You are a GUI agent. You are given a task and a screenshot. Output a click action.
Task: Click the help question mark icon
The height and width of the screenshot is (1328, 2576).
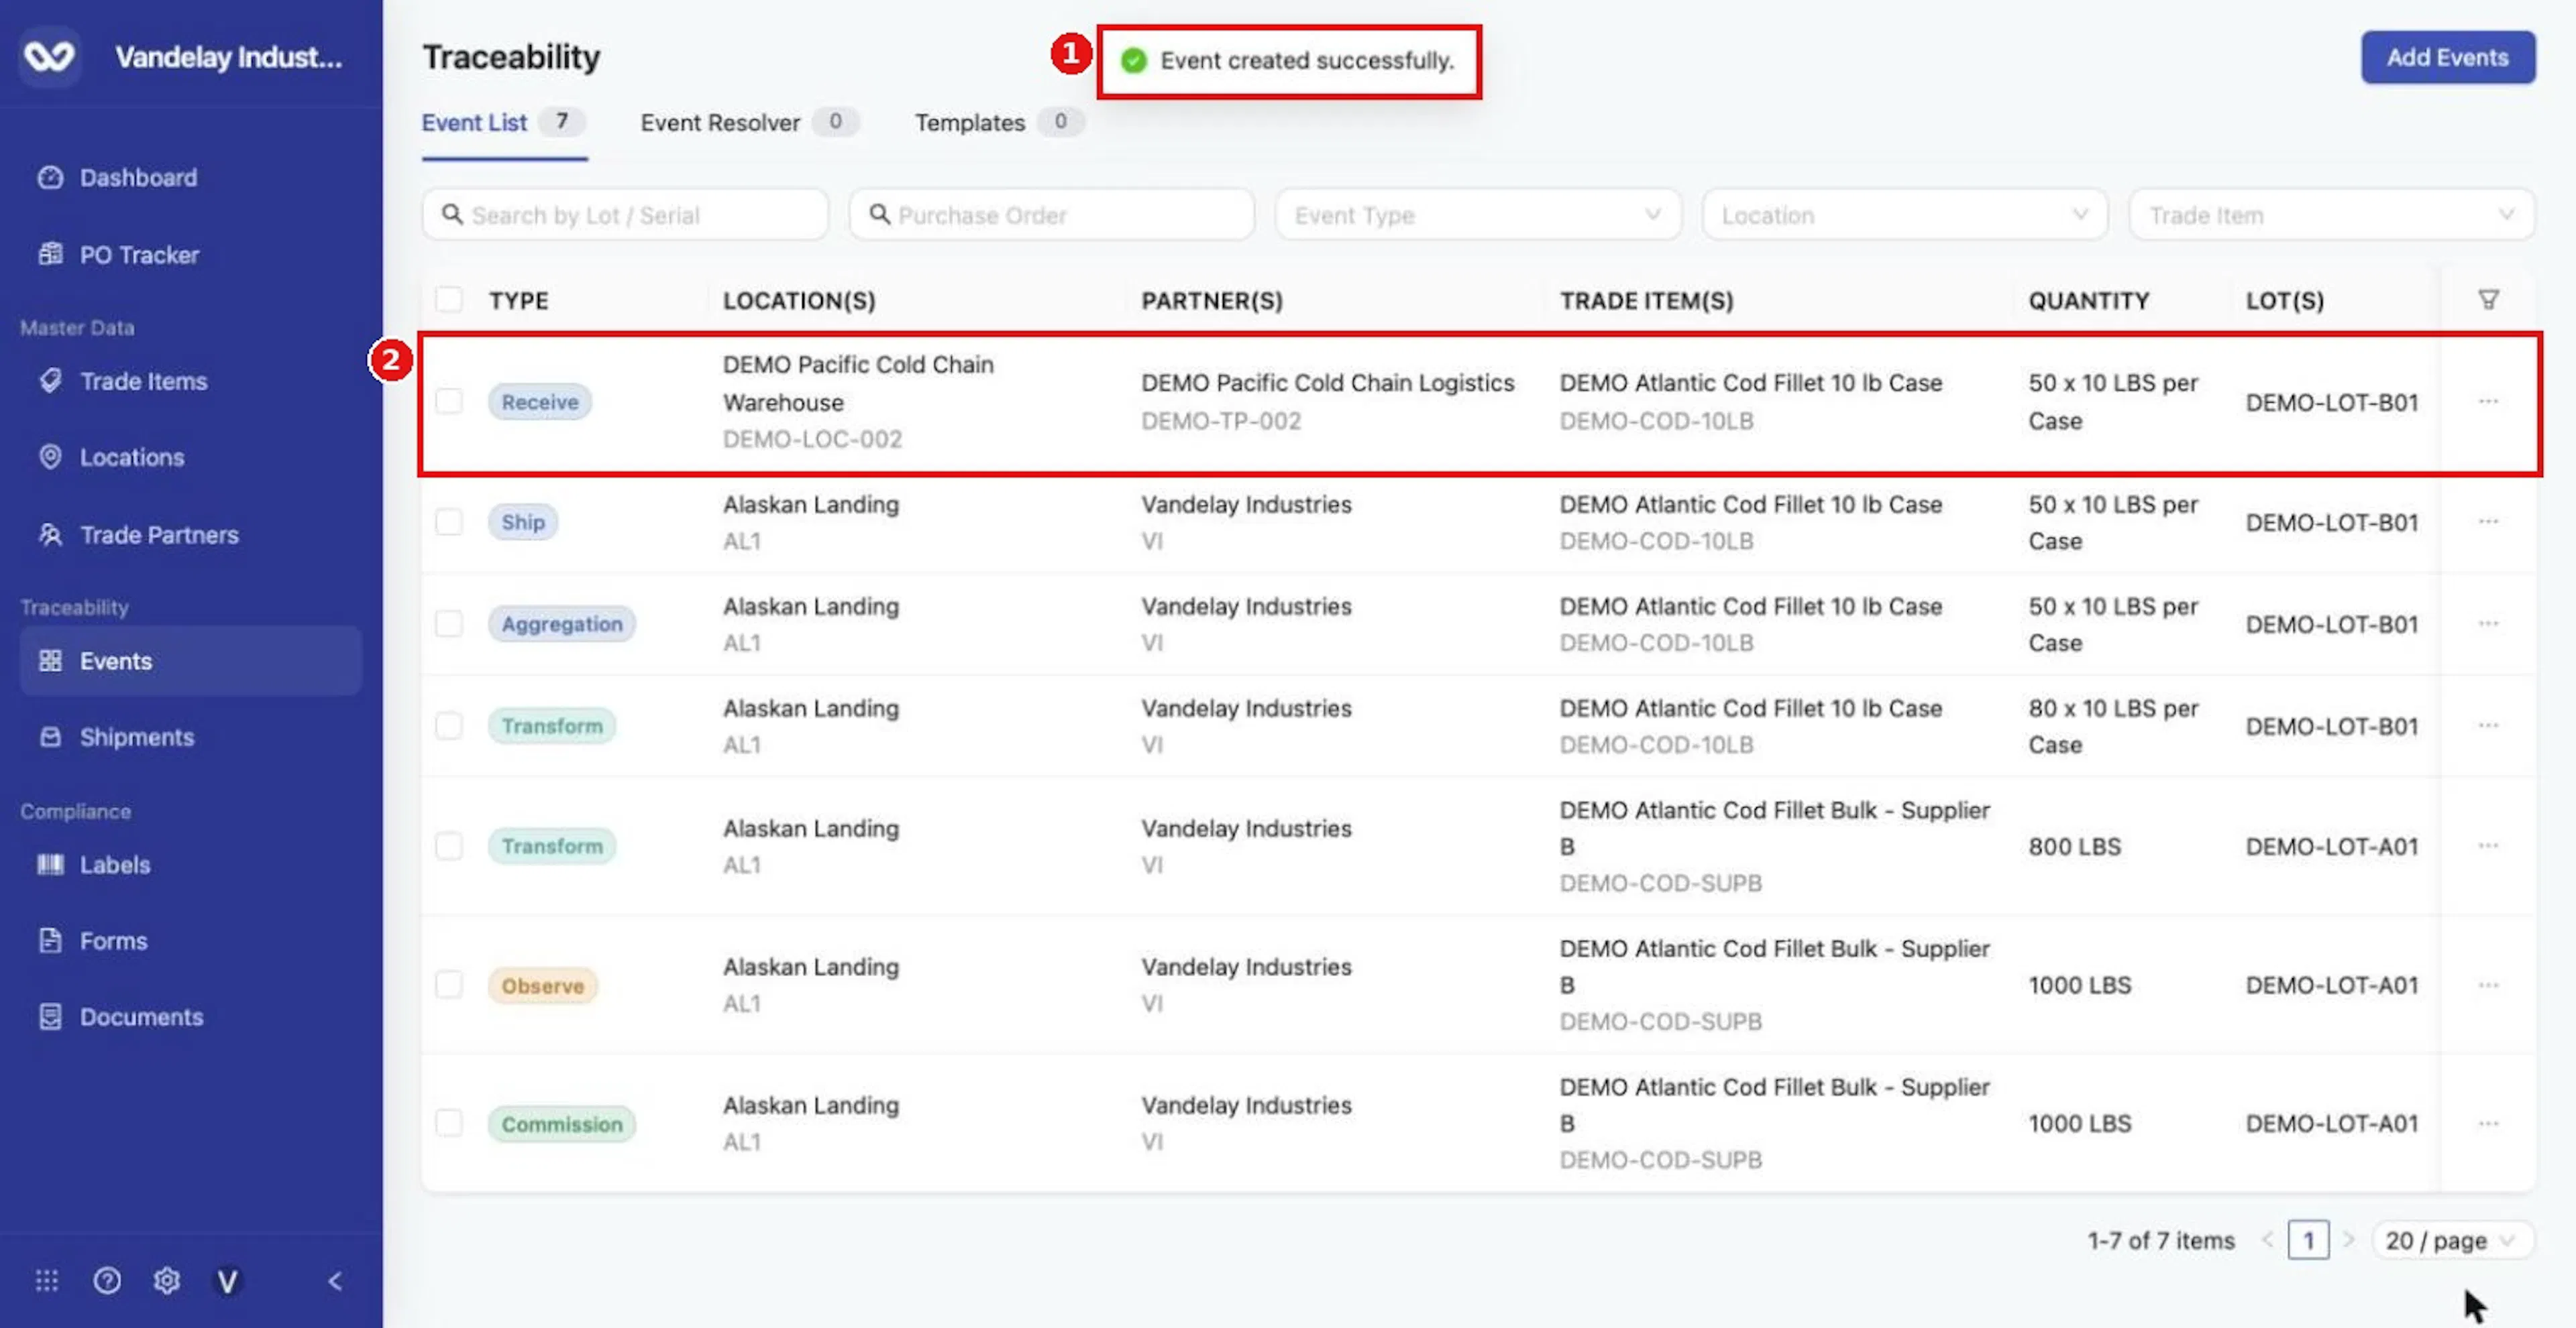(107, 1280)
